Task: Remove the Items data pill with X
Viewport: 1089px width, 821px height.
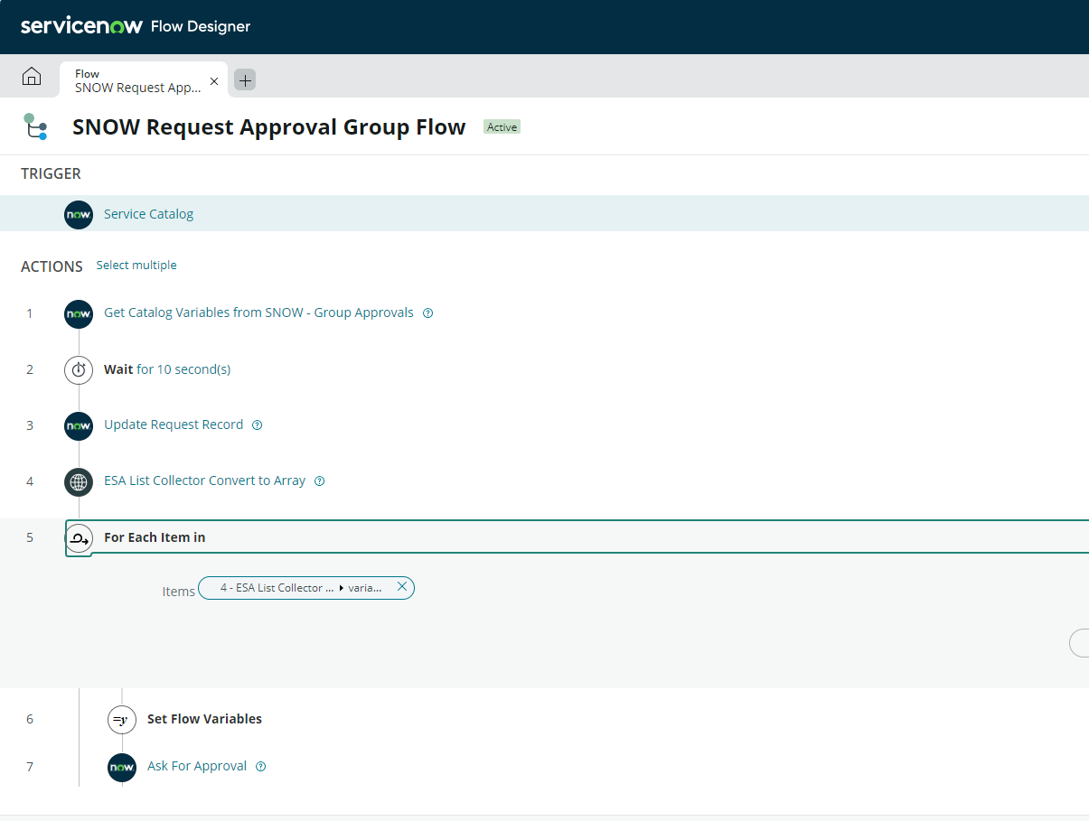Action: pyautogui.click(x=402, y=587)
